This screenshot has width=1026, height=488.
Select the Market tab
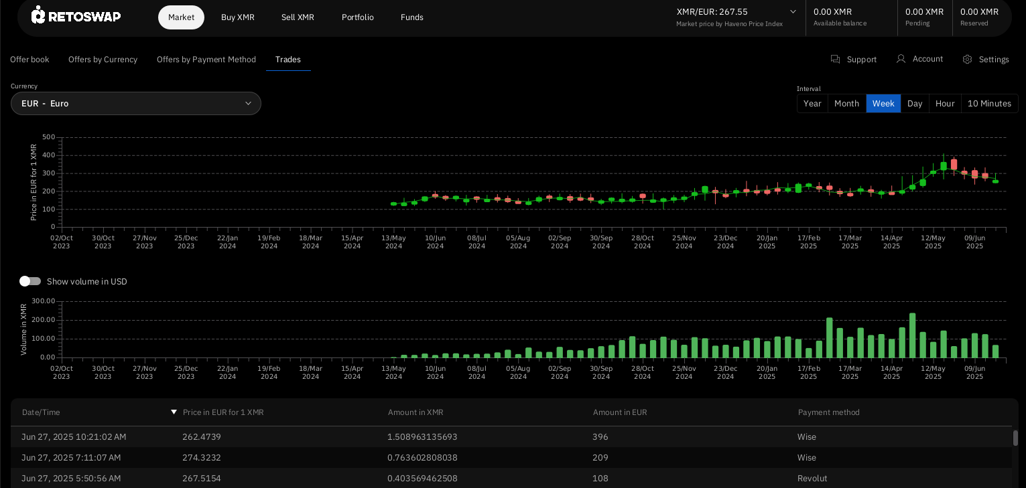(181, 17)
